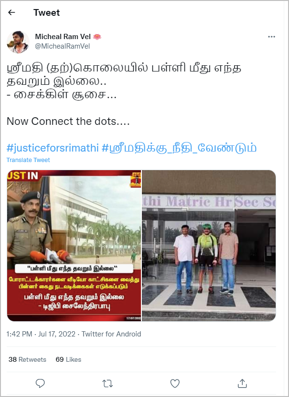Open the Twitter for Android source link

click(111, 334)
